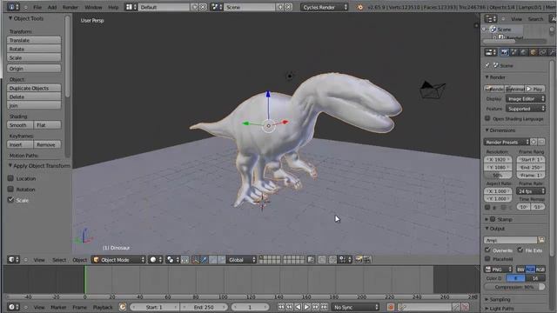This screenshot has width=557, height=313.
Task: Click the Play rendered animation button
Action: point(535,89)
